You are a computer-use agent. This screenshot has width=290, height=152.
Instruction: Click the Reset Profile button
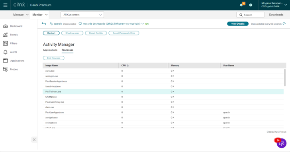[x=96, y=33]
